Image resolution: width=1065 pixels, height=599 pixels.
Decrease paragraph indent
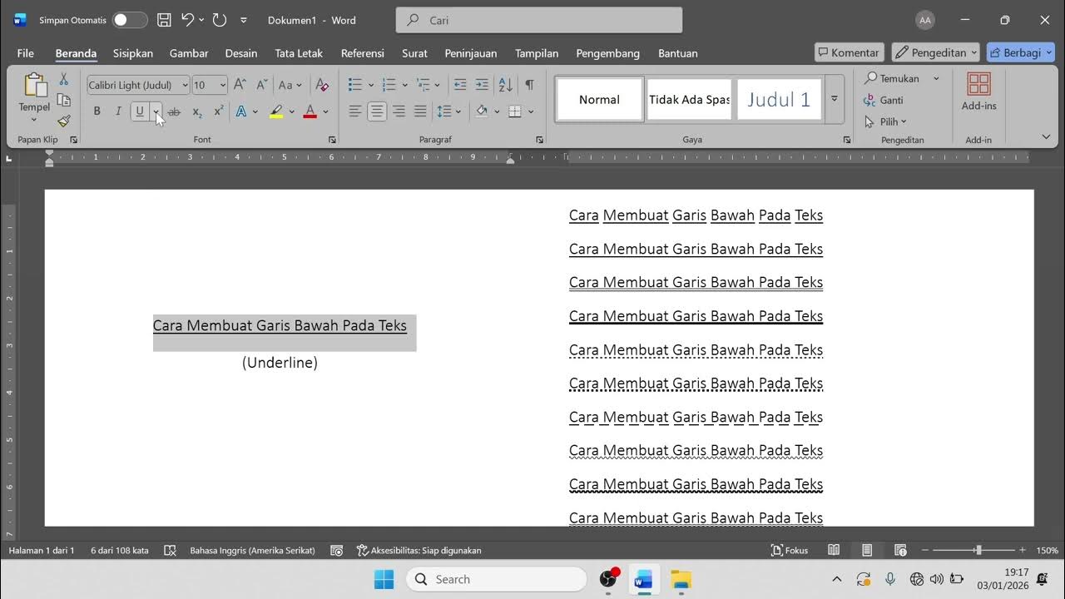point(460,85)
